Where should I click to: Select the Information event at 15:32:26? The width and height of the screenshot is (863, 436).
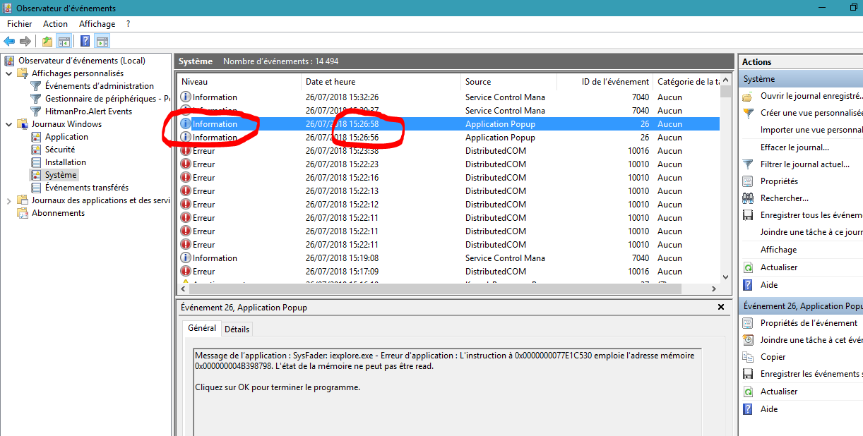point(448,97)
